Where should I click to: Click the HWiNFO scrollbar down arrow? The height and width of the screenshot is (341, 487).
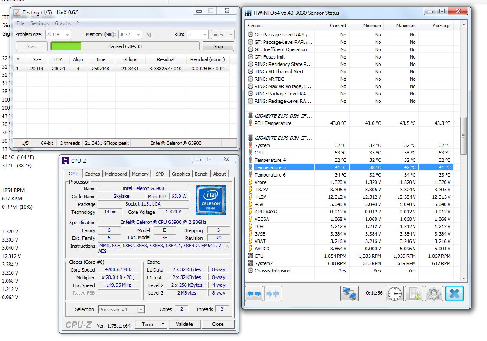(x=463, y=278)
